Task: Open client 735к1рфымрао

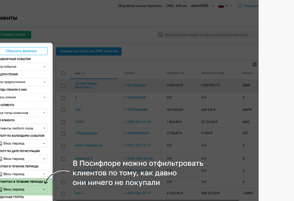Action: pyautogui.click(x=86, y=133)
